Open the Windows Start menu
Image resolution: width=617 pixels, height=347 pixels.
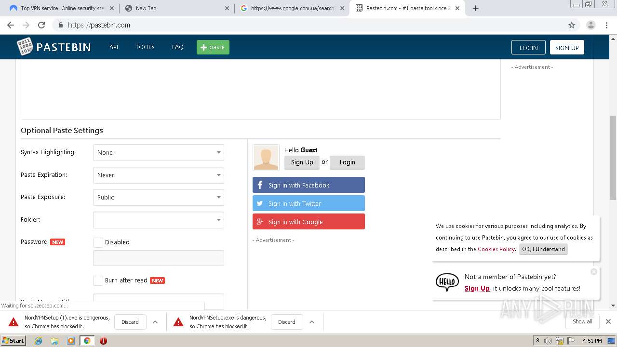click(13, 341)
